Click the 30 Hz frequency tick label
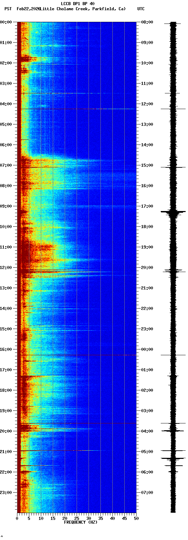 click(x=89, y=519)
